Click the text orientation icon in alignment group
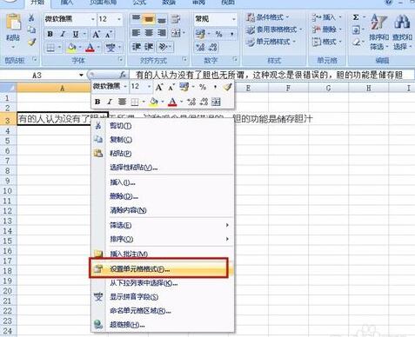415x337 pixels. click(x=164, y=47)
